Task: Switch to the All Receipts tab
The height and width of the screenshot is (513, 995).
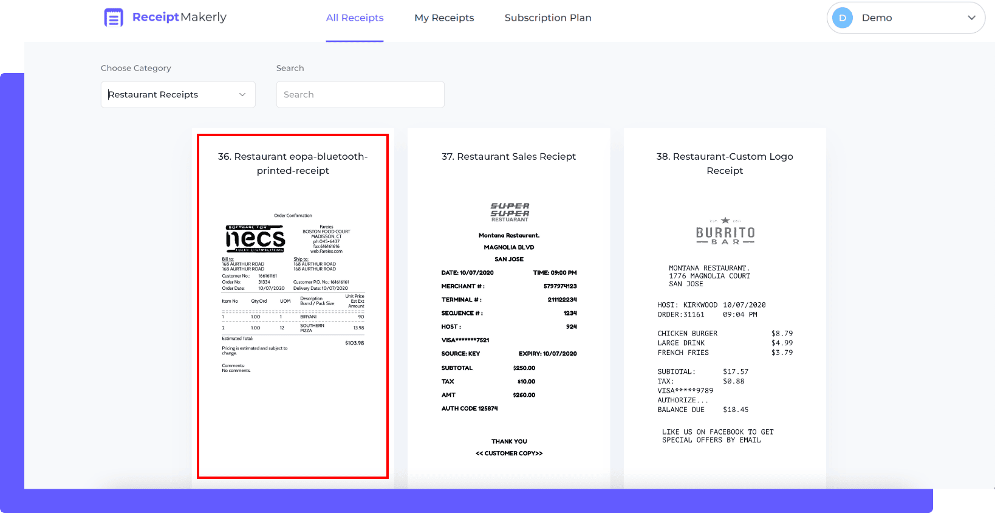Action: (355, 18)
